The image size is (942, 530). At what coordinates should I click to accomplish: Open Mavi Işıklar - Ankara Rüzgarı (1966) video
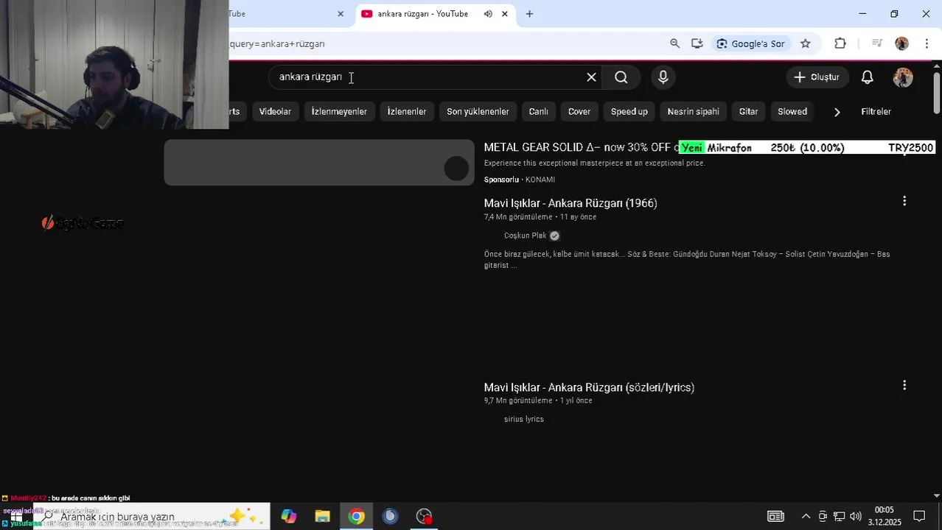[x=571, y=203]
